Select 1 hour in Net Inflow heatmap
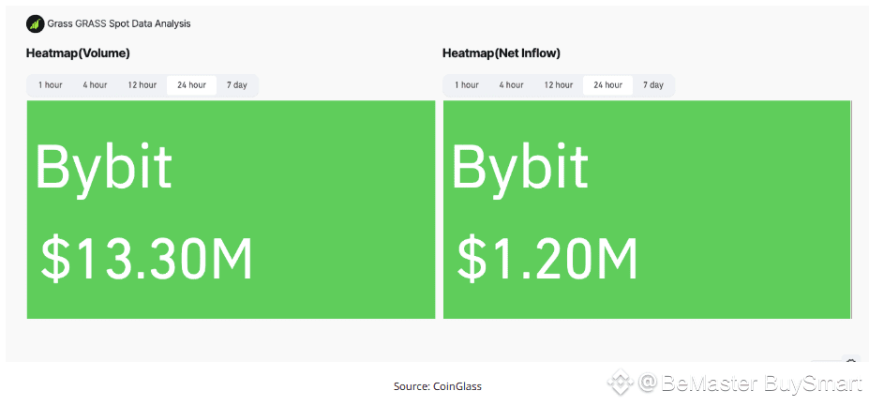The height and width of the screenshot is (406, 869). click(x=467, y=85)
